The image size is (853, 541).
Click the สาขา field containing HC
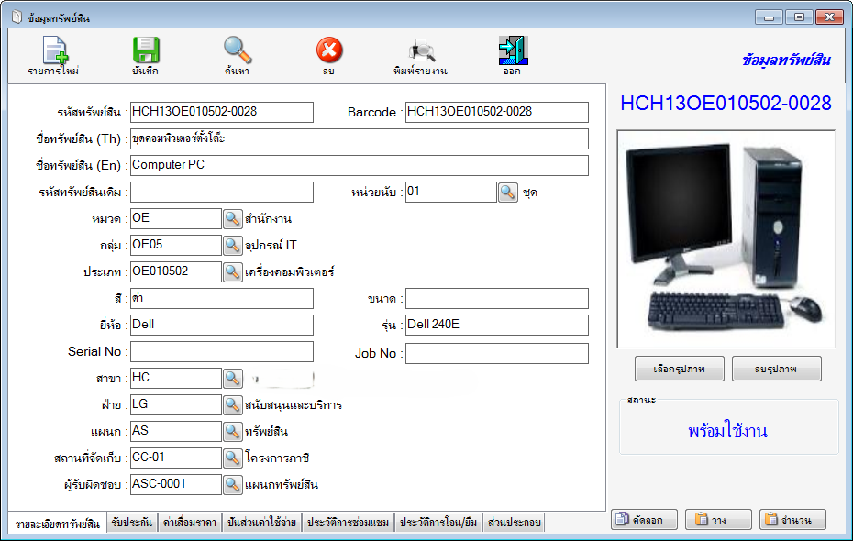(176, 378)
